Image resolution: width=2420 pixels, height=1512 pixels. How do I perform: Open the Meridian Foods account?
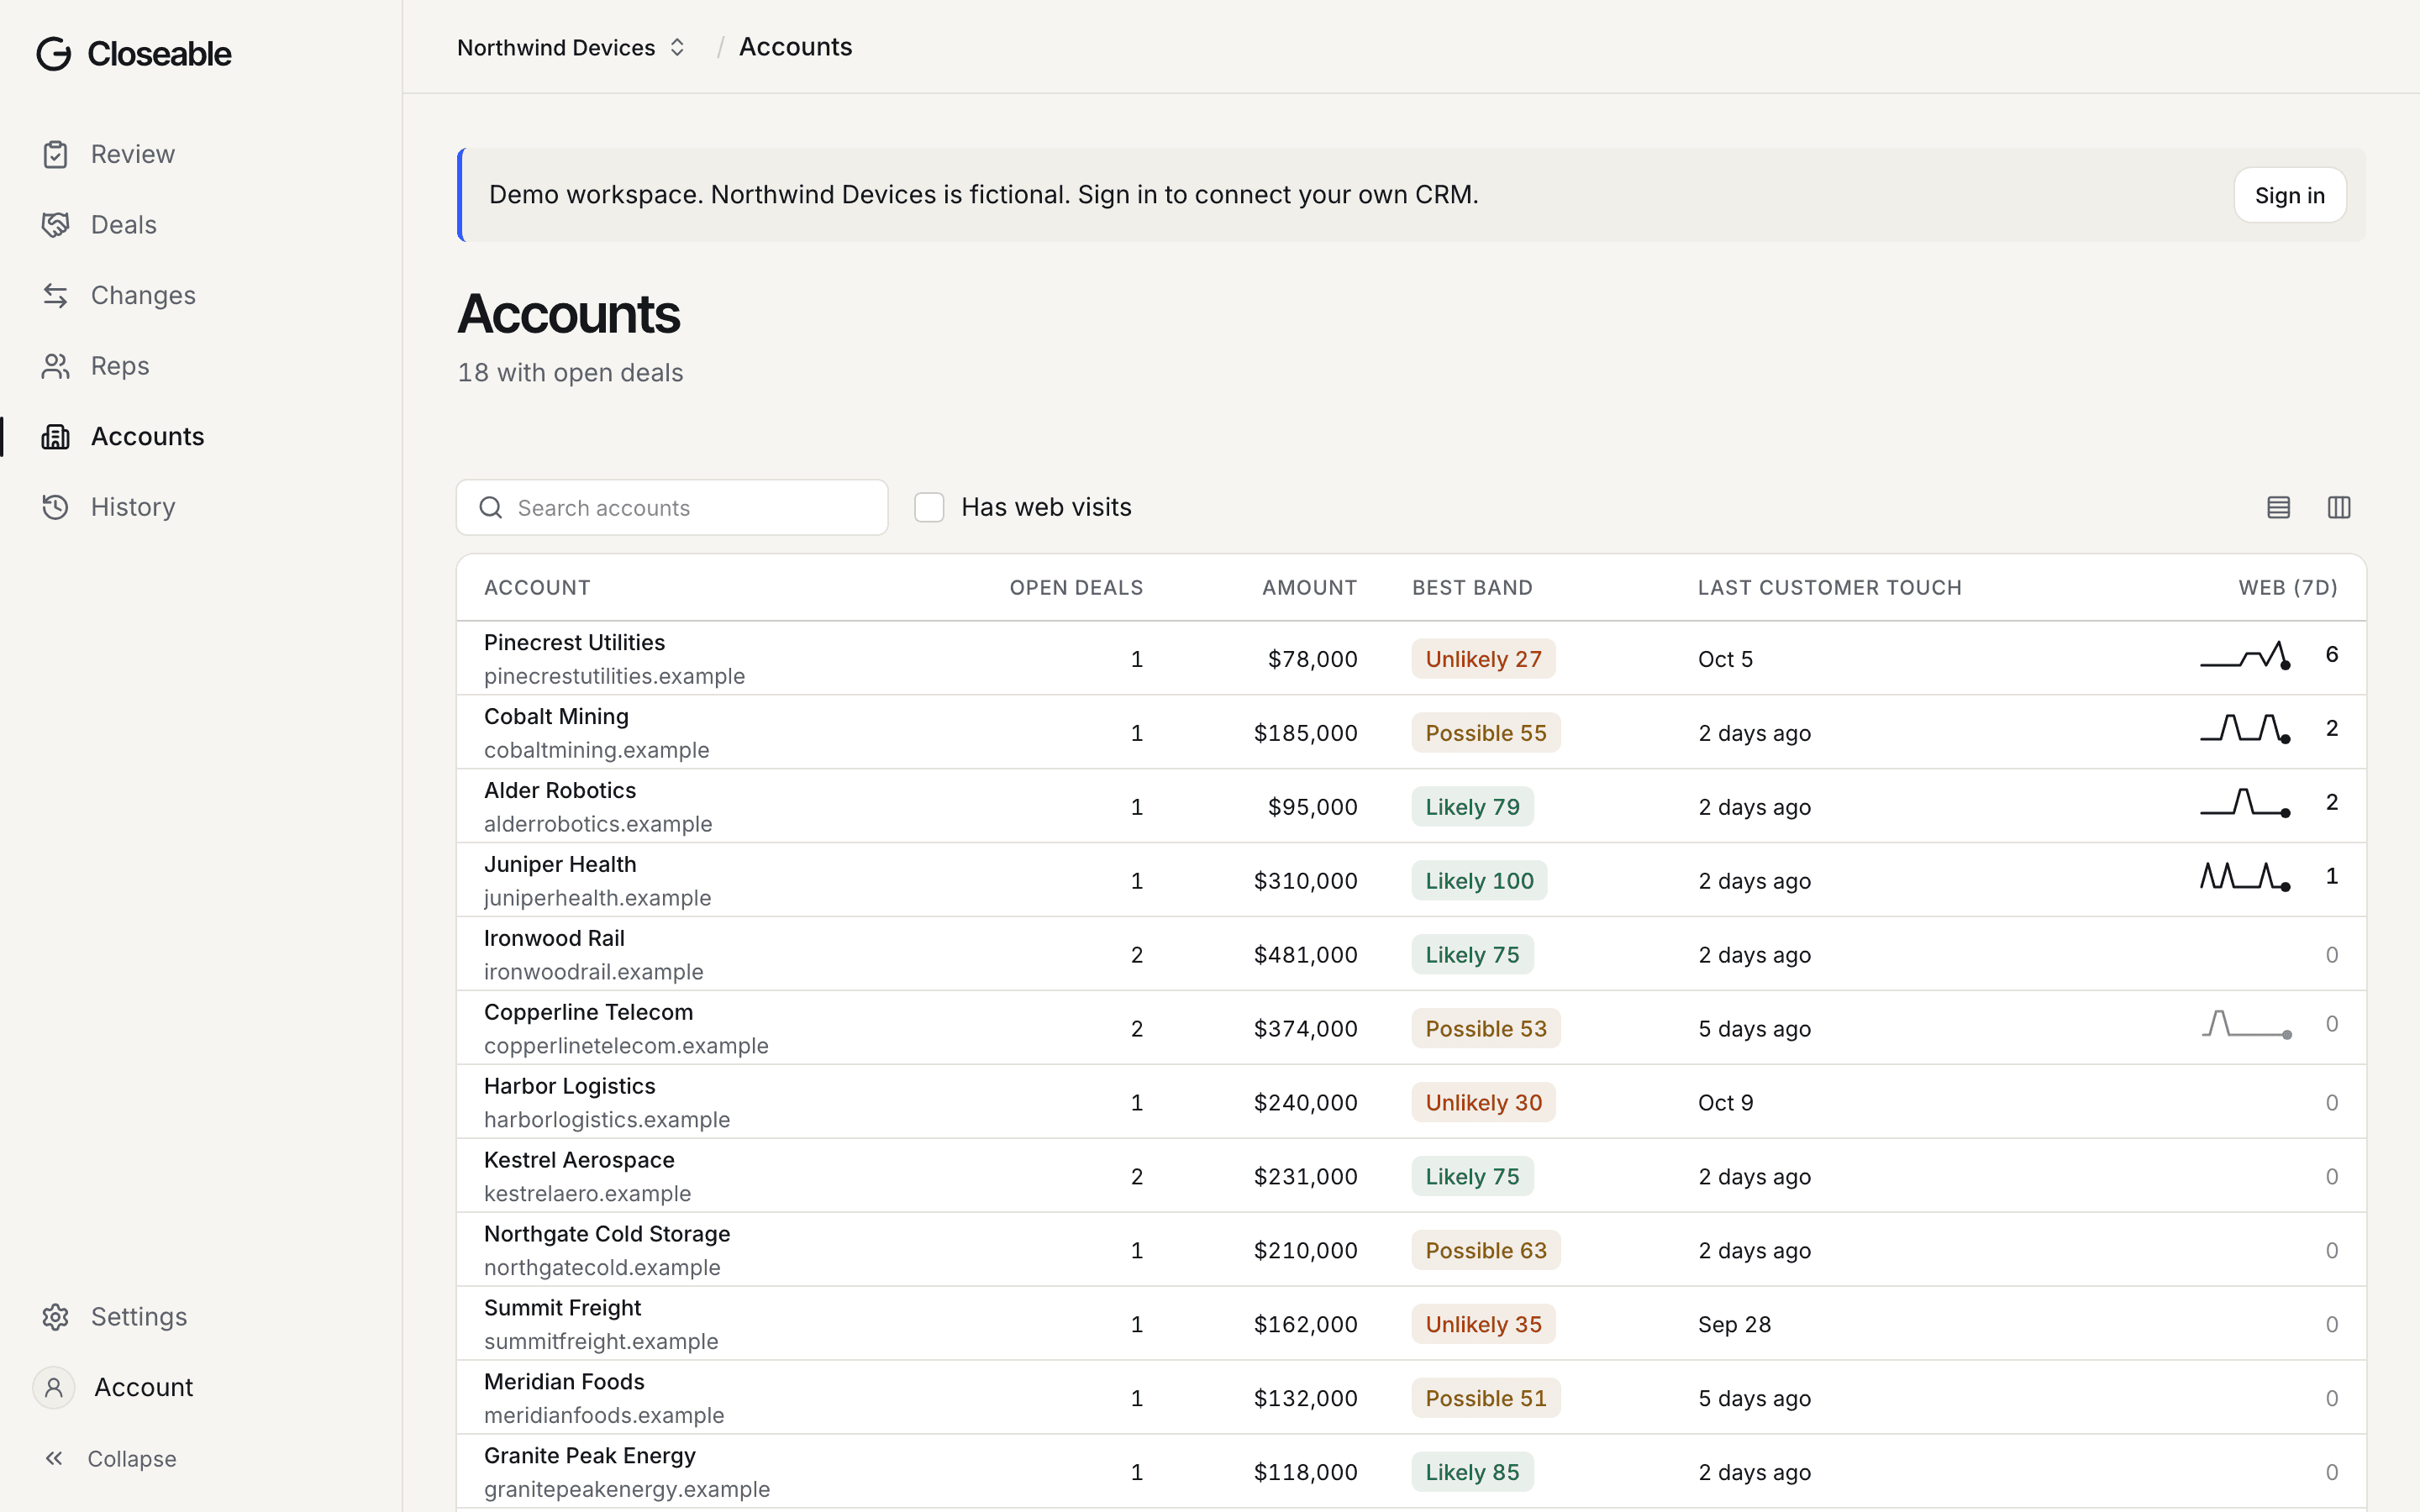coord(564,1383)
